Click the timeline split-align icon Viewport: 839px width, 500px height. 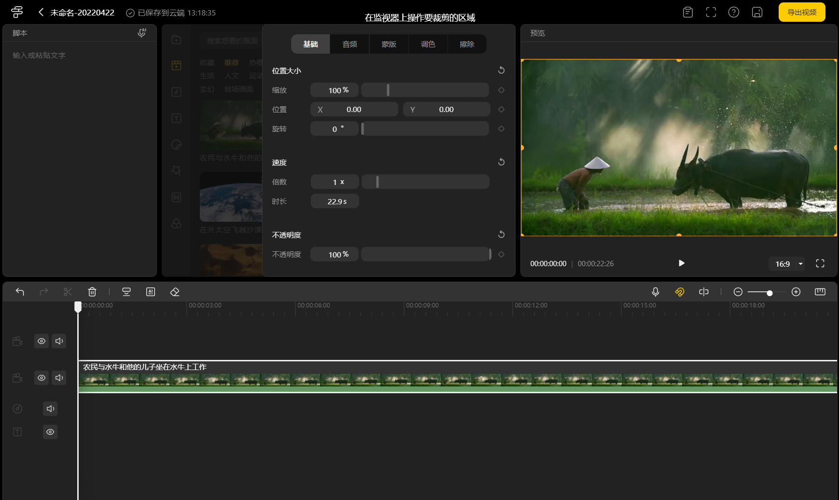(704, 292)
